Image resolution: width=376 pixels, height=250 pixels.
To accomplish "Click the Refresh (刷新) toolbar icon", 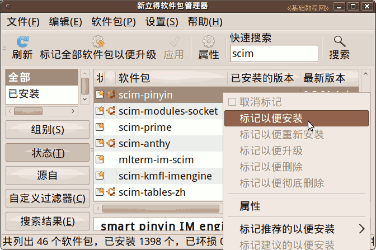I will pos(22,42).
